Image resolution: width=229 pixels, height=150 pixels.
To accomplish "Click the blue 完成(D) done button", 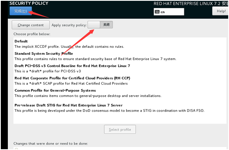I will click(21, 11).
